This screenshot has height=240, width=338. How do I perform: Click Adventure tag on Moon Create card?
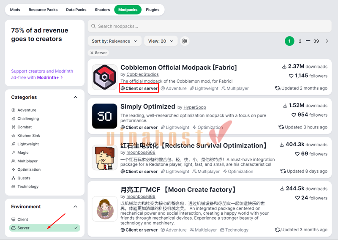[x=174, y=230]
